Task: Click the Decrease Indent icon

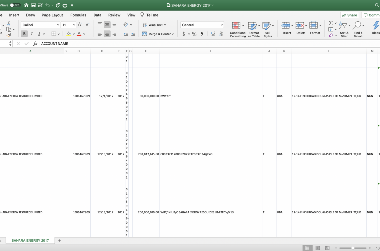Action: point(126,34)
